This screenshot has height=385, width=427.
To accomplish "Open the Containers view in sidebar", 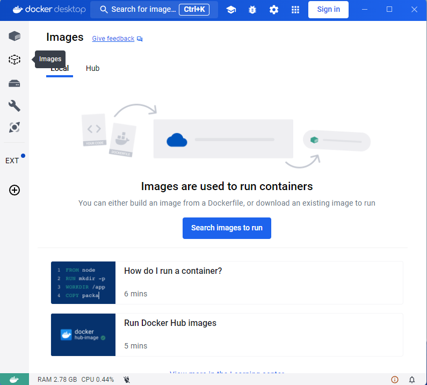I will (x=15, y=36).
